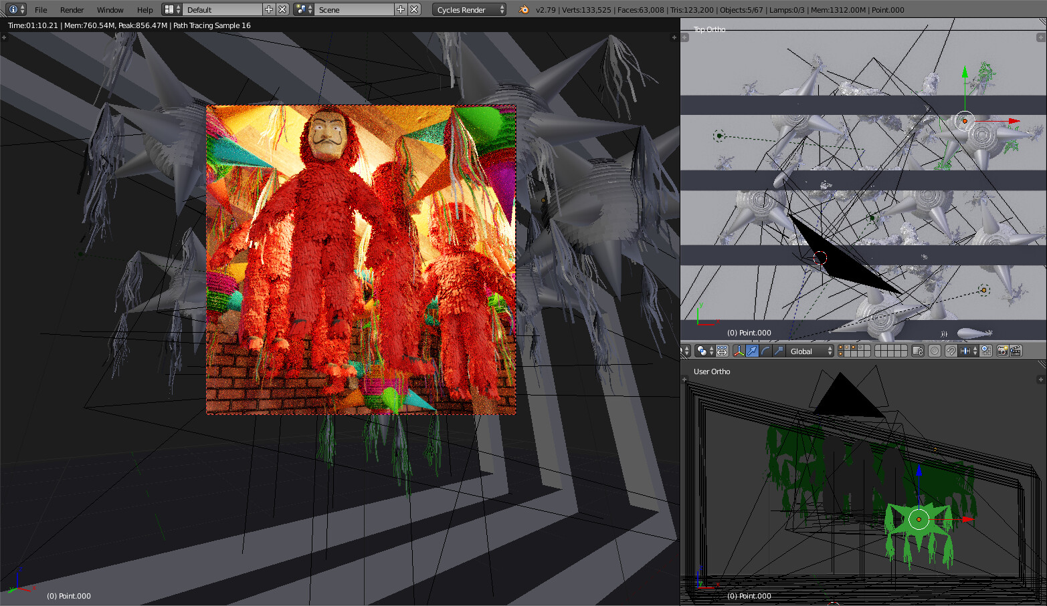Open the Cycles Render engine dropdown
Screen dimensions: 1047x606
(x=470, y=9)
